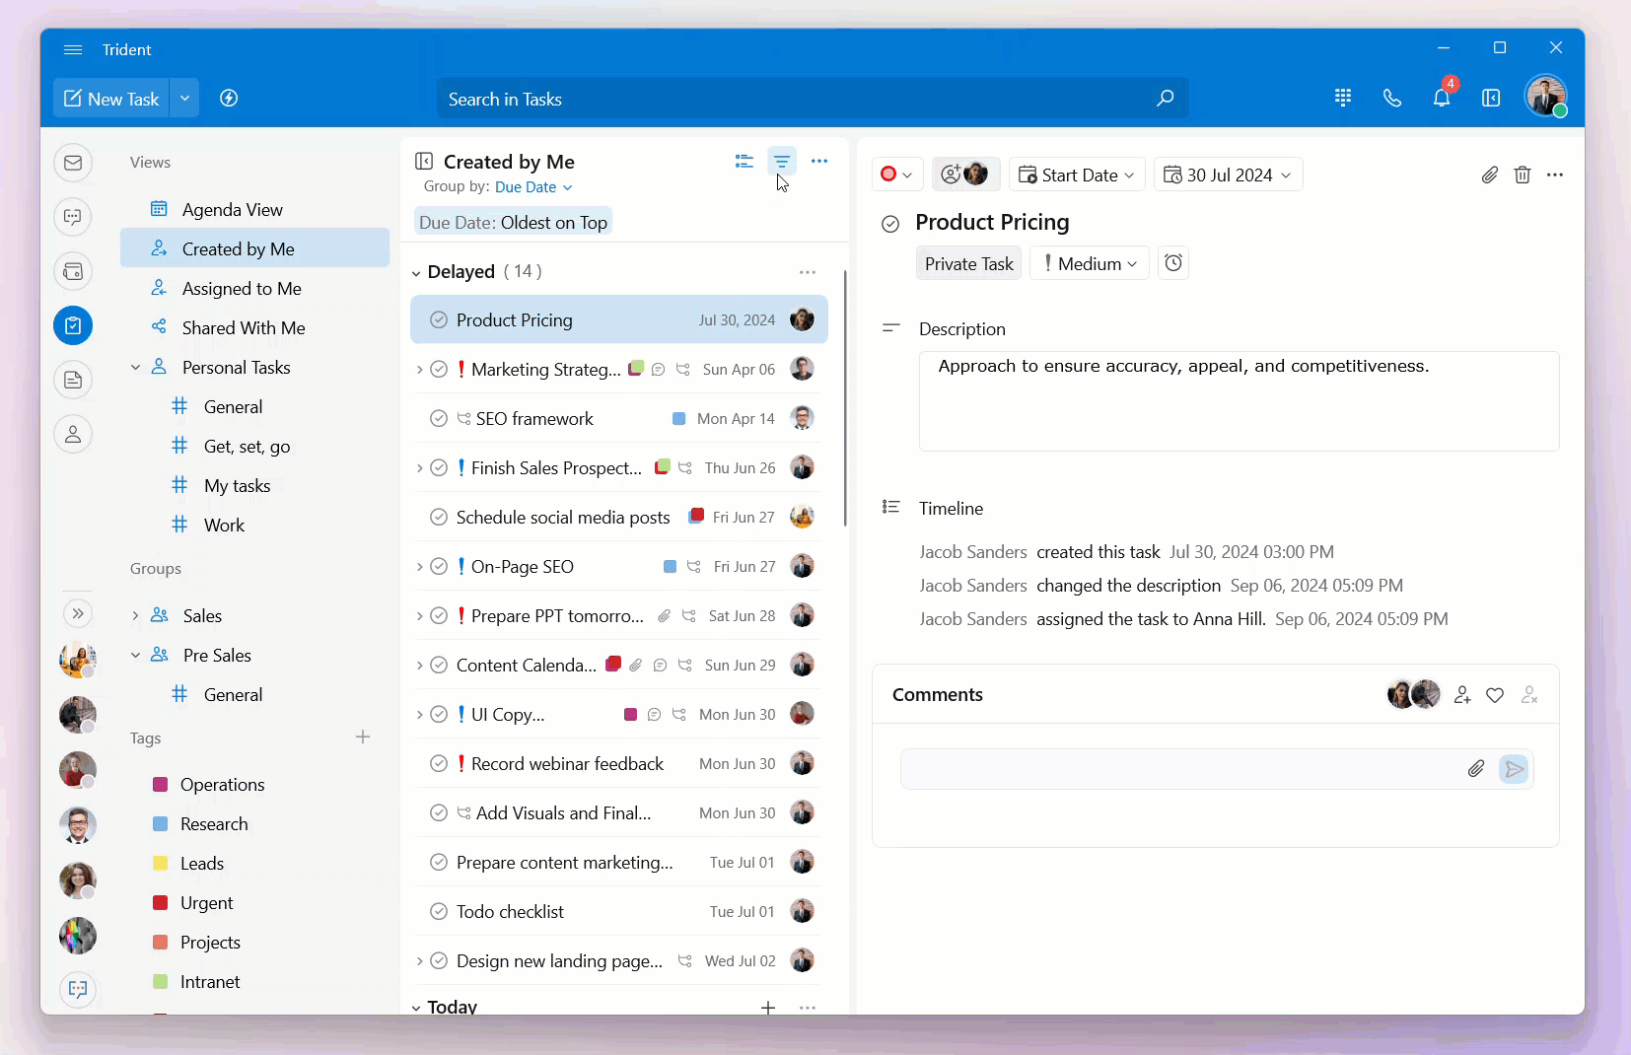Expand the Marketing Strategy subtasks

tap(419, 370)
